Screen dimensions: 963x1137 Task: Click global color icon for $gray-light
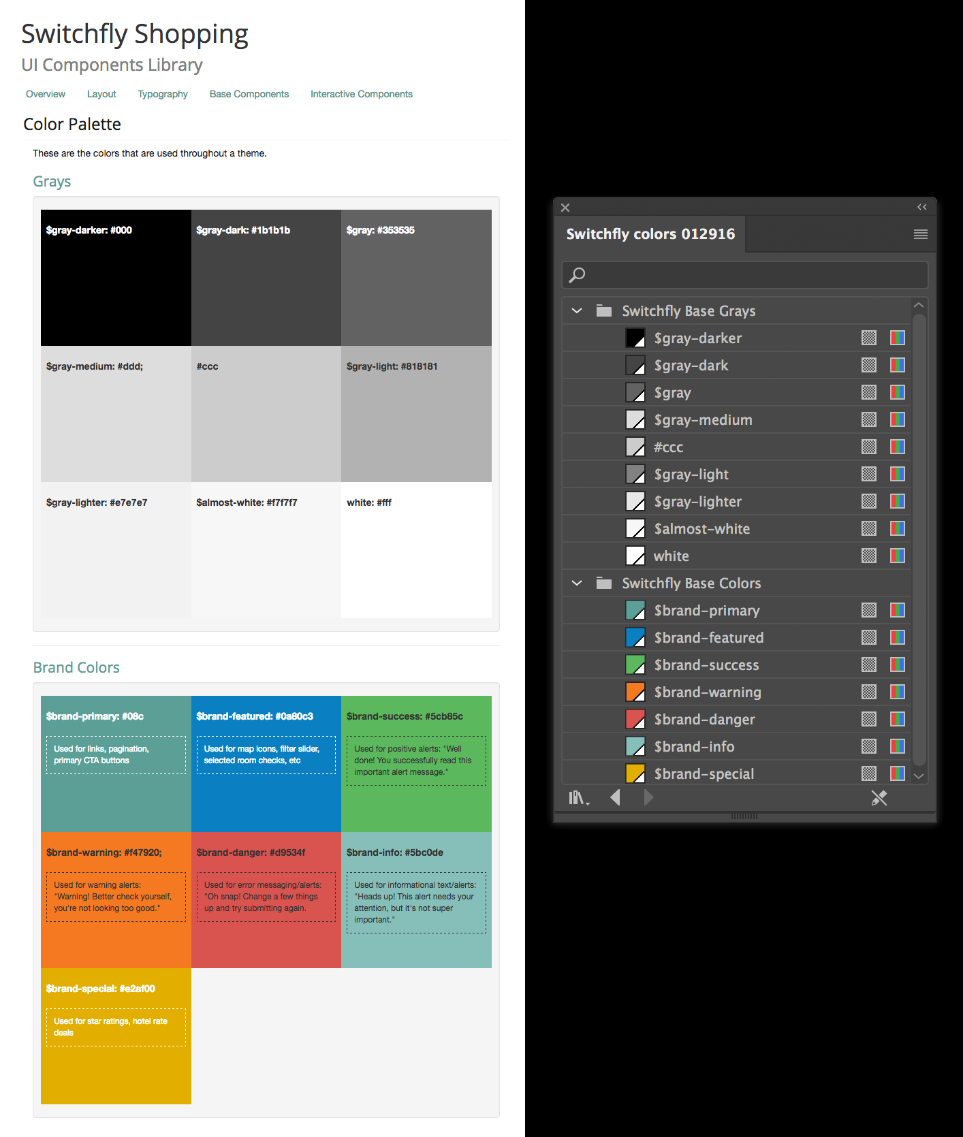869,474
